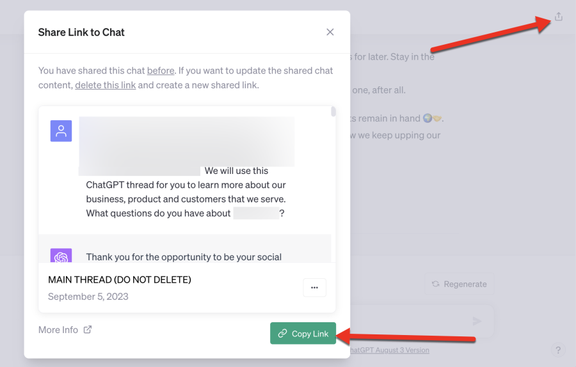Click the user avatar icon in preview

point(61,131)
